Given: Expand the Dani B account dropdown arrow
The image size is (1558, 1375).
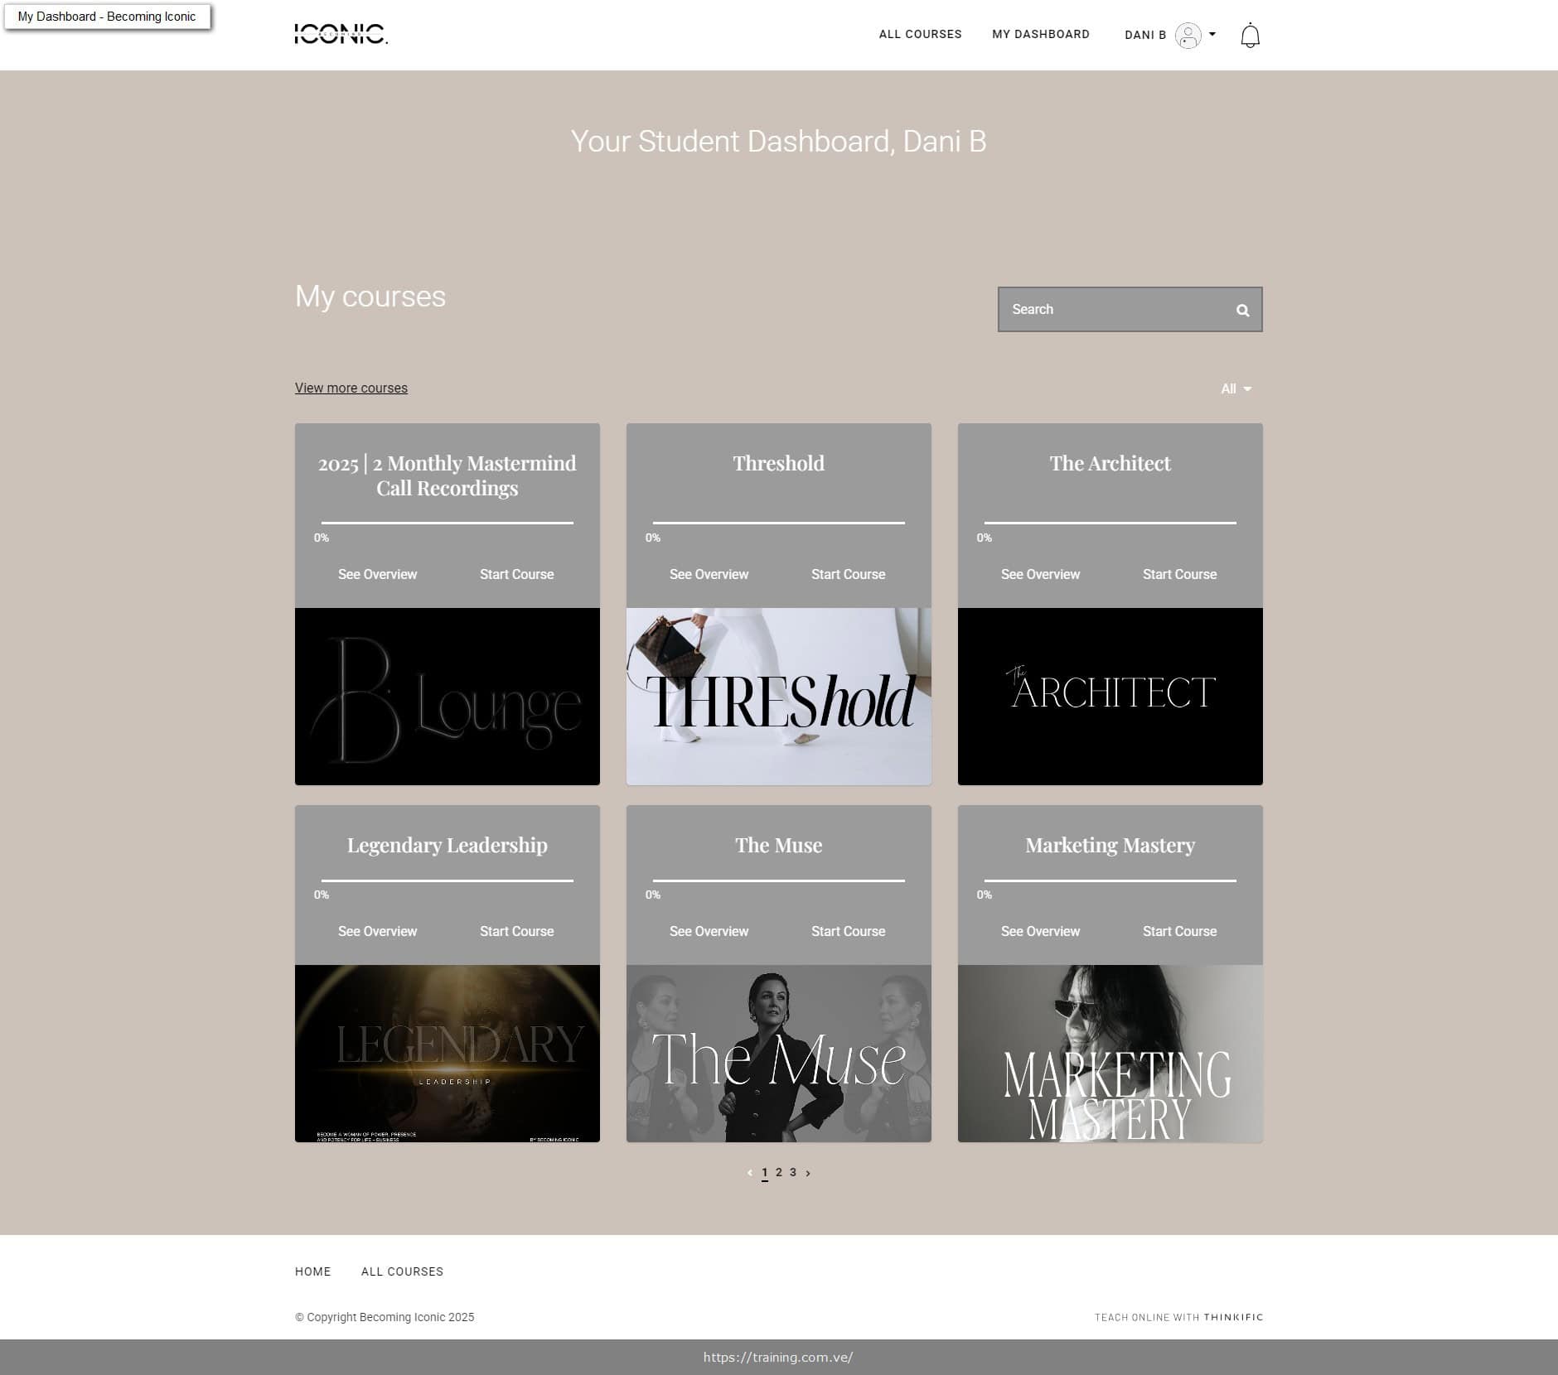Looking at the screenshot, I should tap(1212, 34).
